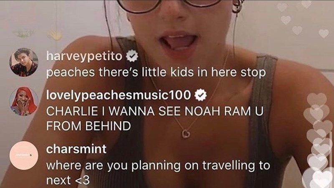This screenshot has width=334, height=188.
Task: Select the comment "peaches there's little kids in here stop"
Action: [156, 72]
